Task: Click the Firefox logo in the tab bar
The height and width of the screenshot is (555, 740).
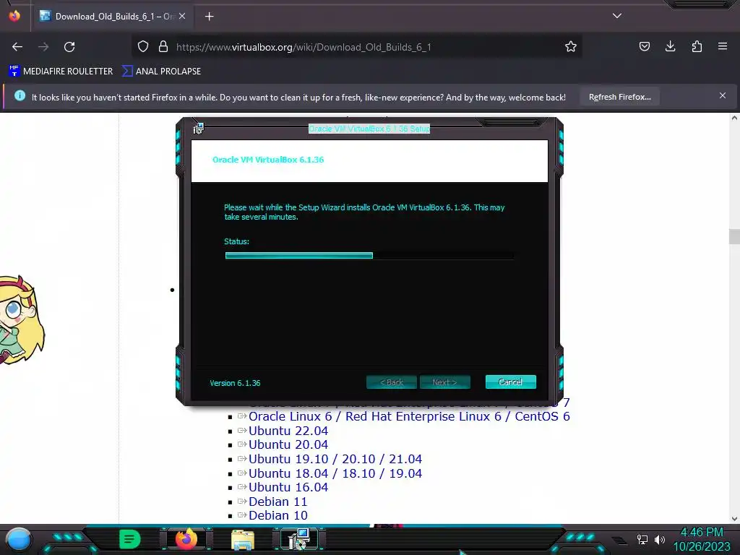Action: point(14,16)
